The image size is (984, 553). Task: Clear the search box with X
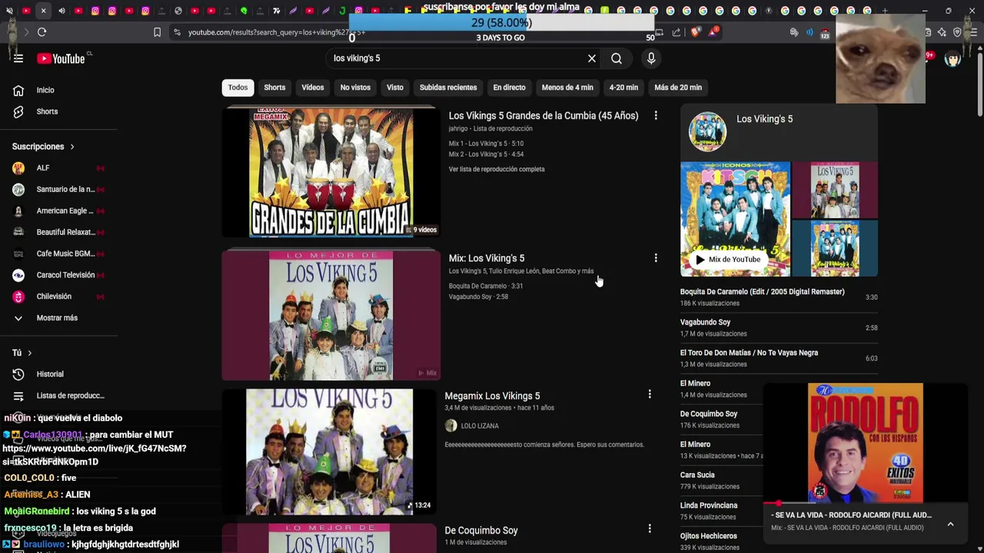pos(592,58)
